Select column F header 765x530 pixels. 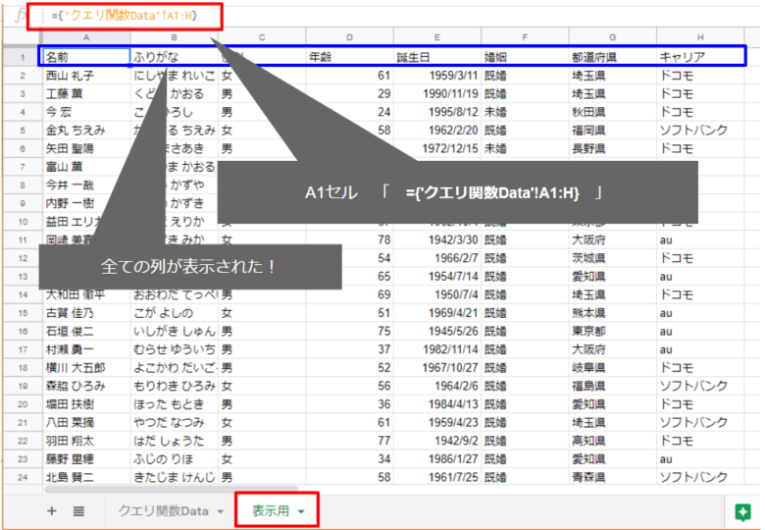pos(525,37)
